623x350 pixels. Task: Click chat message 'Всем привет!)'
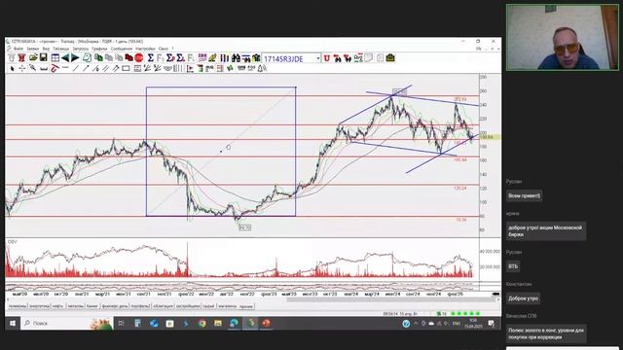coord(524,196)
